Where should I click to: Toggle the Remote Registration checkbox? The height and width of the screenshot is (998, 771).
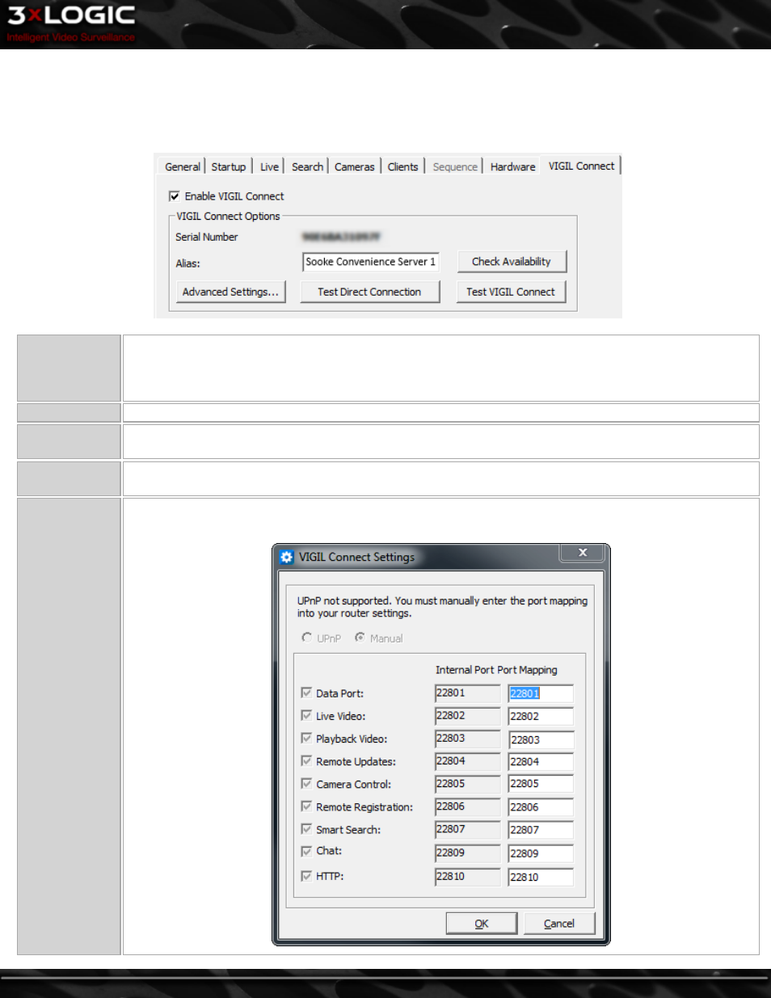pos(306,806)
